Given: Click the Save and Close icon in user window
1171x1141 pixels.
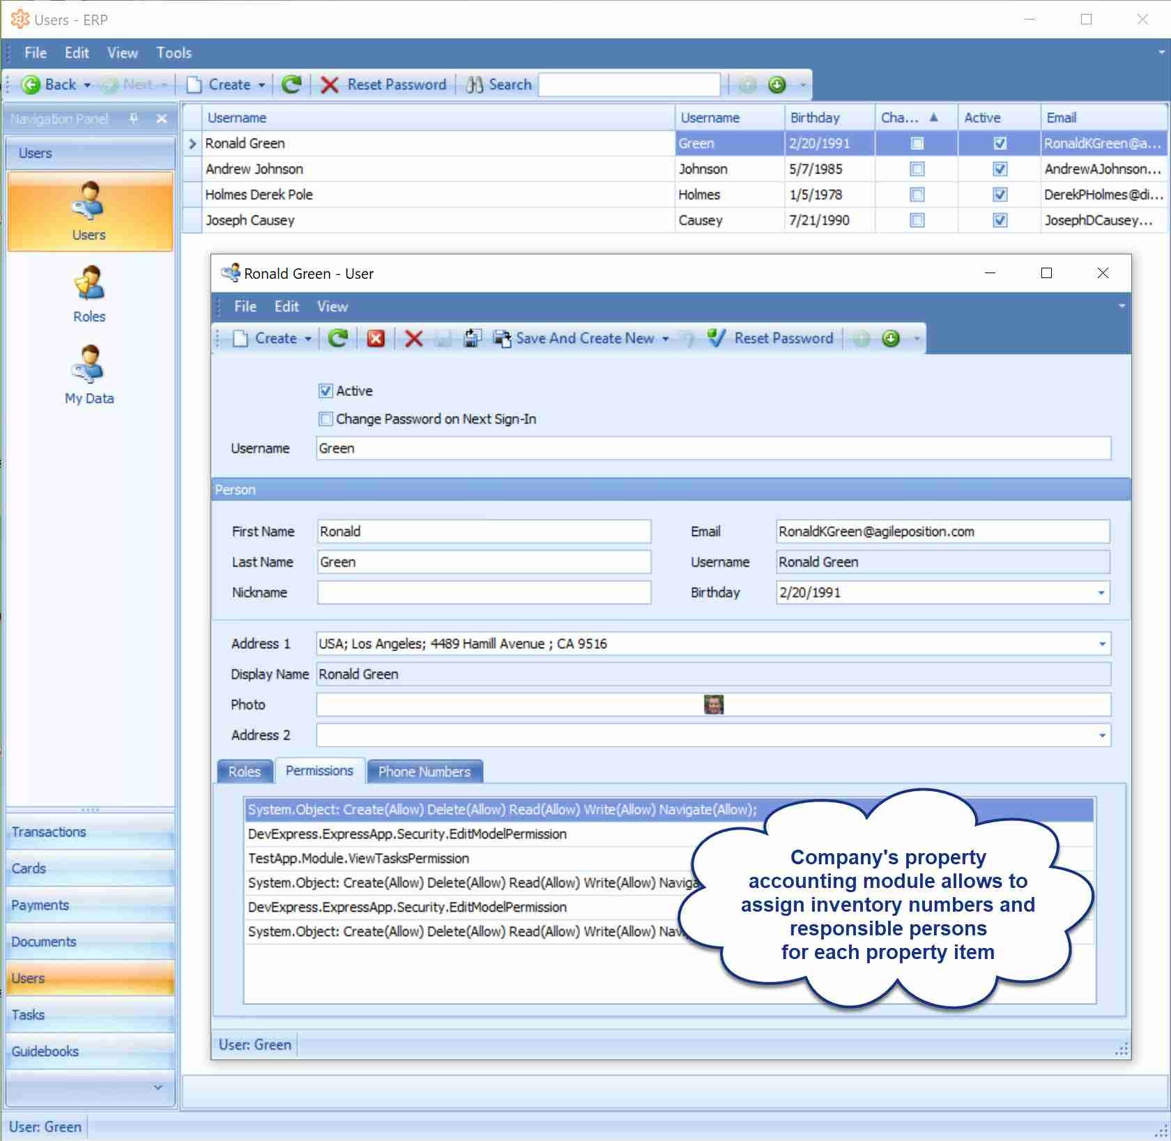Looking at the screenshot, I should 472,339.
